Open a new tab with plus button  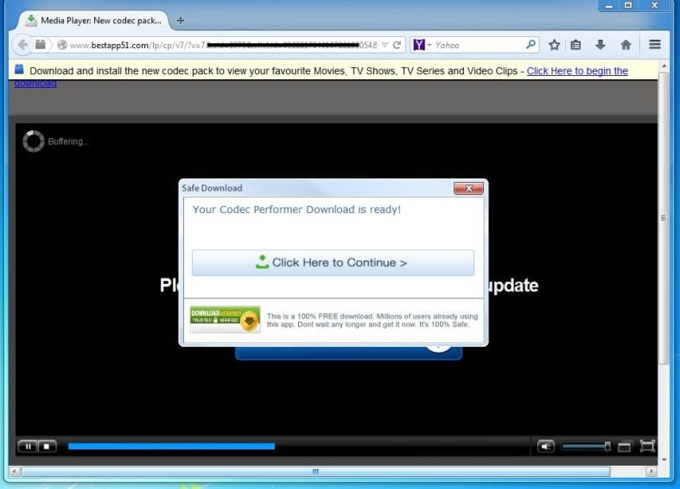click(181, 21)
